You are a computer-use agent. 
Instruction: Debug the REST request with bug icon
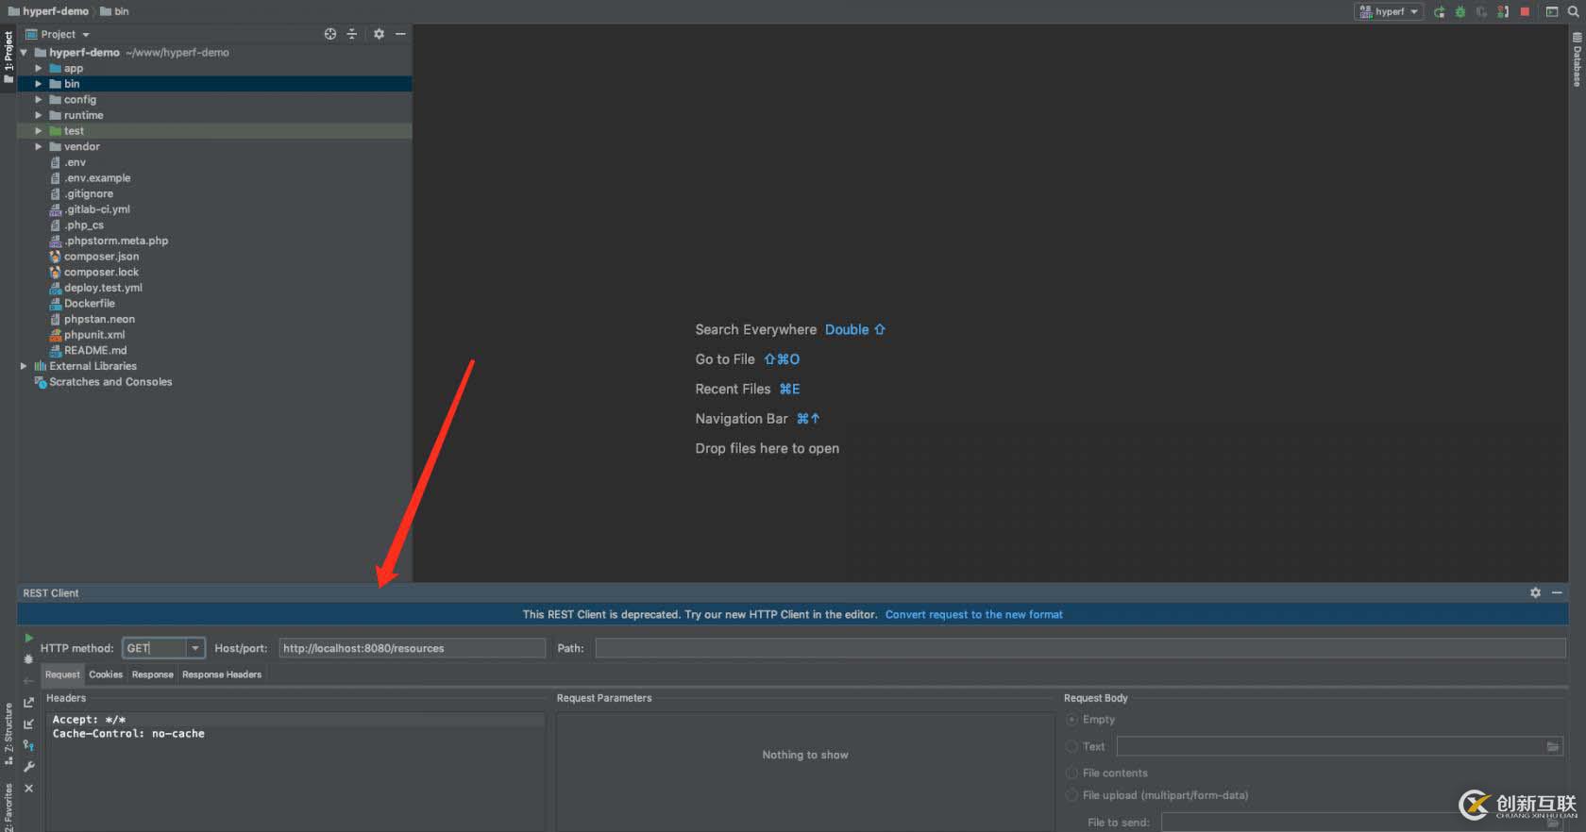[x=28, y=658]
